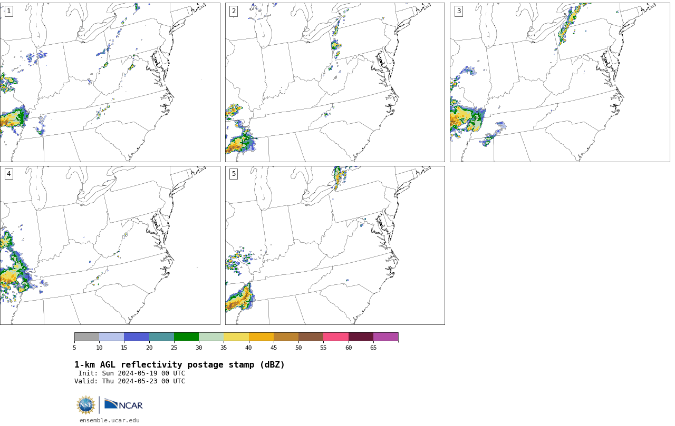
Task: Click the dark brown 50-55 dBZ swatch
Action: tap(311, 337)
